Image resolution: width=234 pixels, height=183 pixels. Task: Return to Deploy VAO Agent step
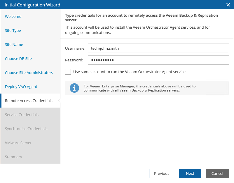click(x=21, y=87)
